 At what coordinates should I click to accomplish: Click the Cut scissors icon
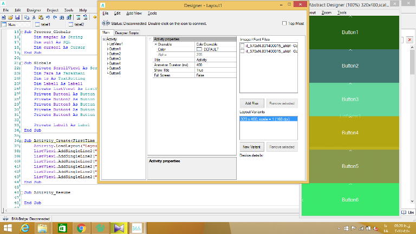(x=34, y=17)
